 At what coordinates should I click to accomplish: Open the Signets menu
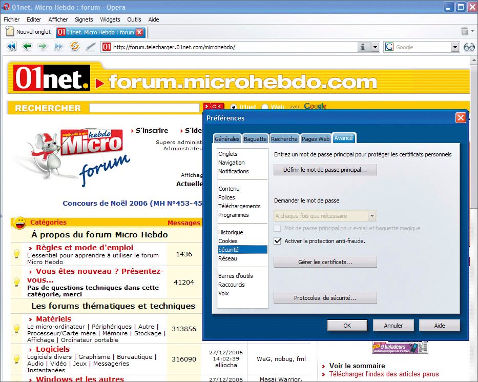(x=84, y=19)
